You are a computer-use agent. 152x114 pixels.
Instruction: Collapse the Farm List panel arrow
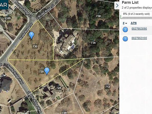click(117, 6)
